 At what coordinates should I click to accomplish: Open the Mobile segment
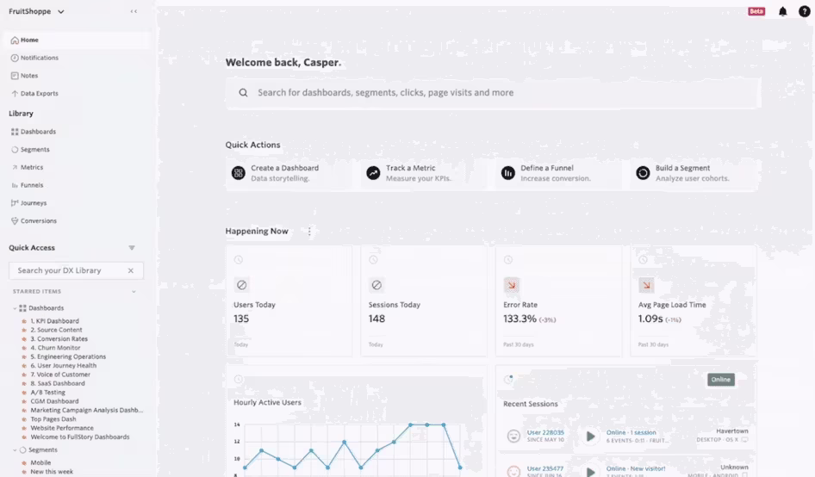40,462
